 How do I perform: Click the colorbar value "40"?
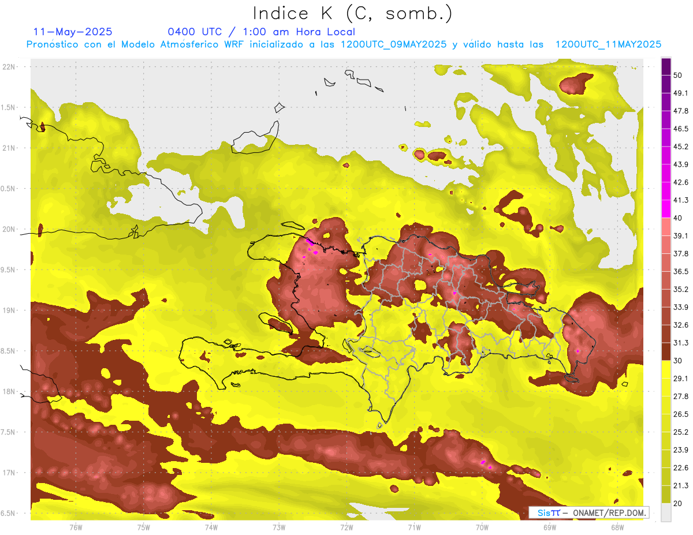[x=678, y=218]
